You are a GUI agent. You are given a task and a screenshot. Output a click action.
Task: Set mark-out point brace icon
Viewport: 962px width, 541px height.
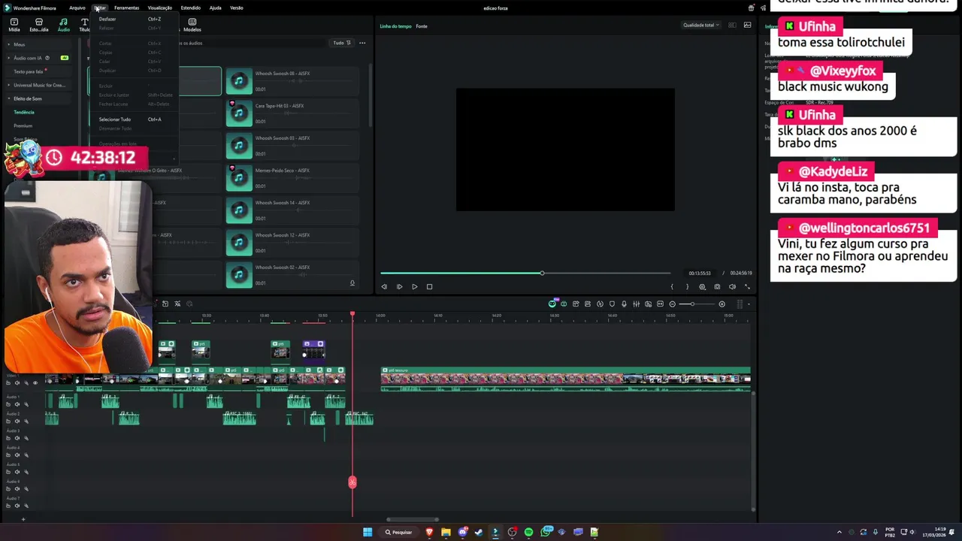click(x=687, y=286)
